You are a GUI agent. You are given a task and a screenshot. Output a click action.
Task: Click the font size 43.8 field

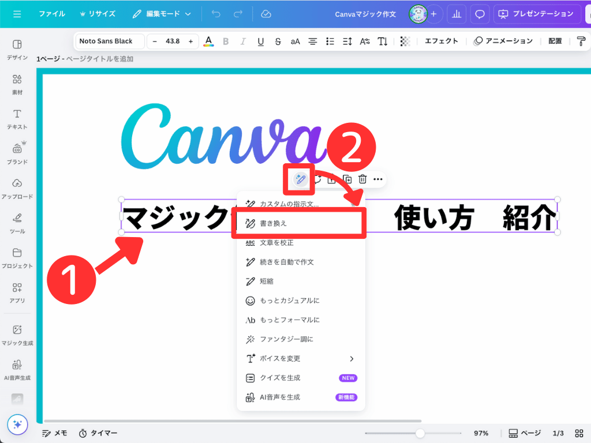pyautogui.click(x=173, y=41)
